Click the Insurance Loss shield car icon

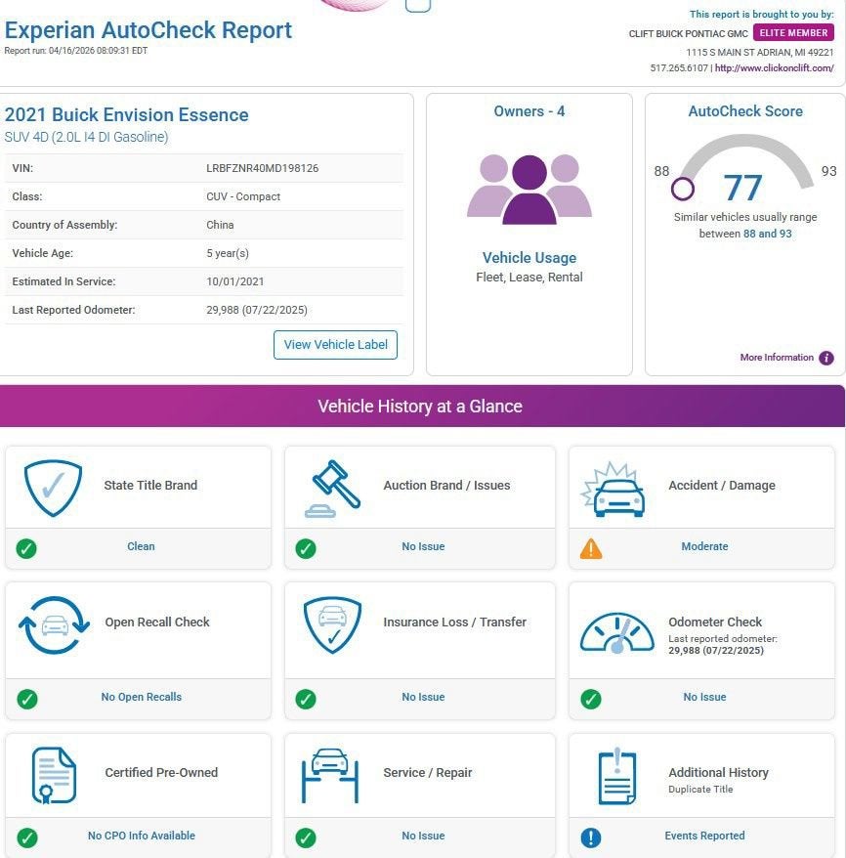tap(332, 625)
